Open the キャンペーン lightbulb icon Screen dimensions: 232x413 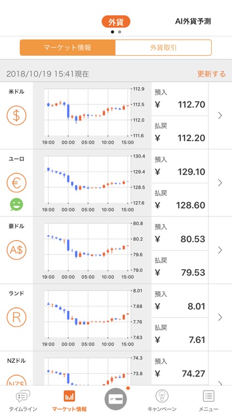(x=162, y=396)
